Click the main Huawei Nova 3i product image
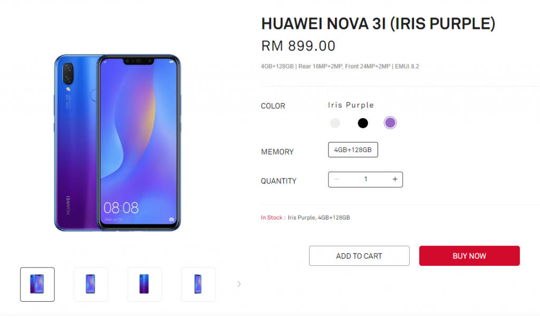Viewport: 540px width, 317px height. coord(118,143)
